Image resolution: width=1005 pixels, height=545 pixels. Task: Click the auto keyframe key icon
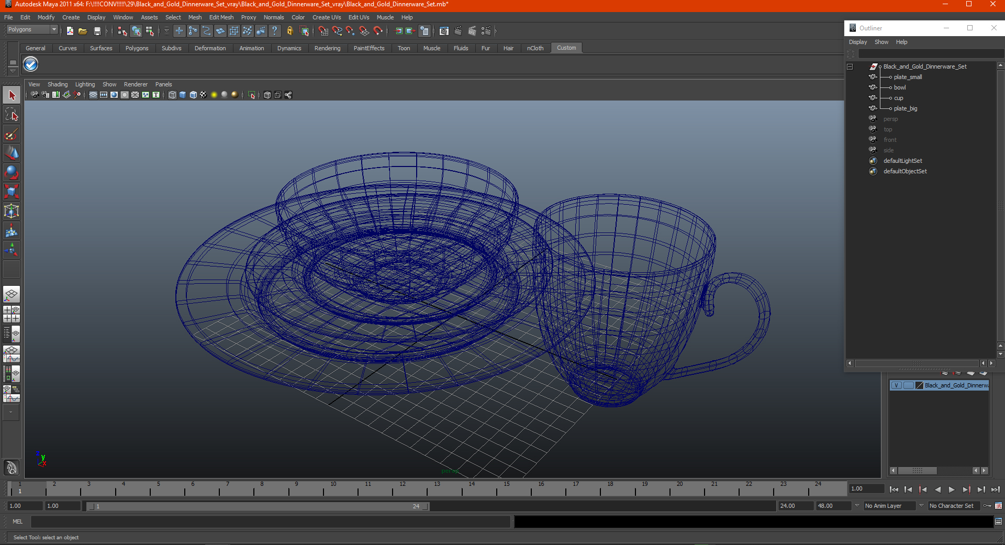point(987,506)
